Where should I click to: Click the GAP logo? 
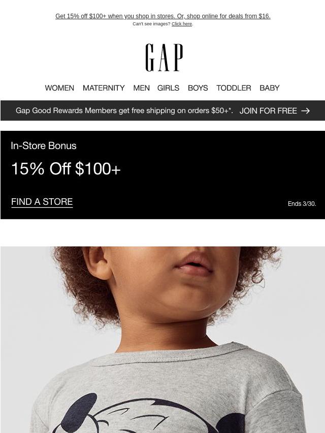click(x=164, y=57)
